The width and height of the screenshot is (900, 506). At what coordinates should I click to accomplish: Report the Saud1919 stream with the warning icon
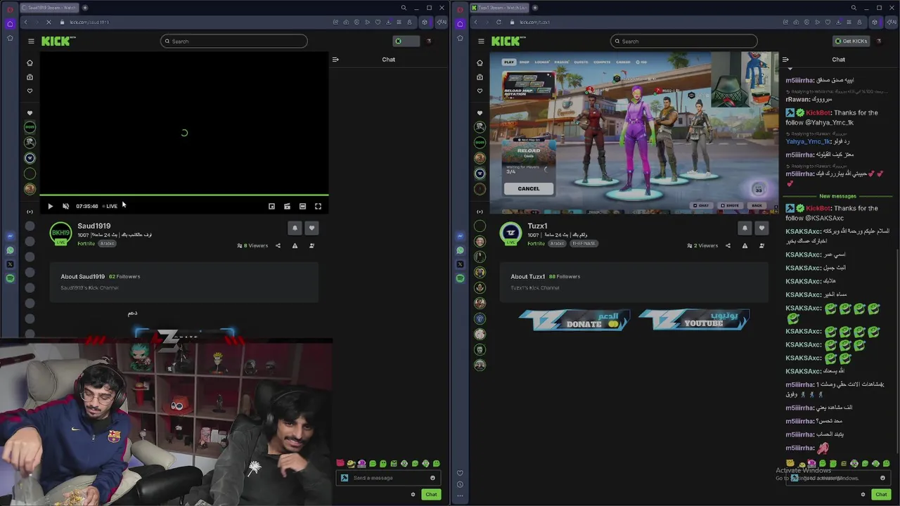[295, 245]
